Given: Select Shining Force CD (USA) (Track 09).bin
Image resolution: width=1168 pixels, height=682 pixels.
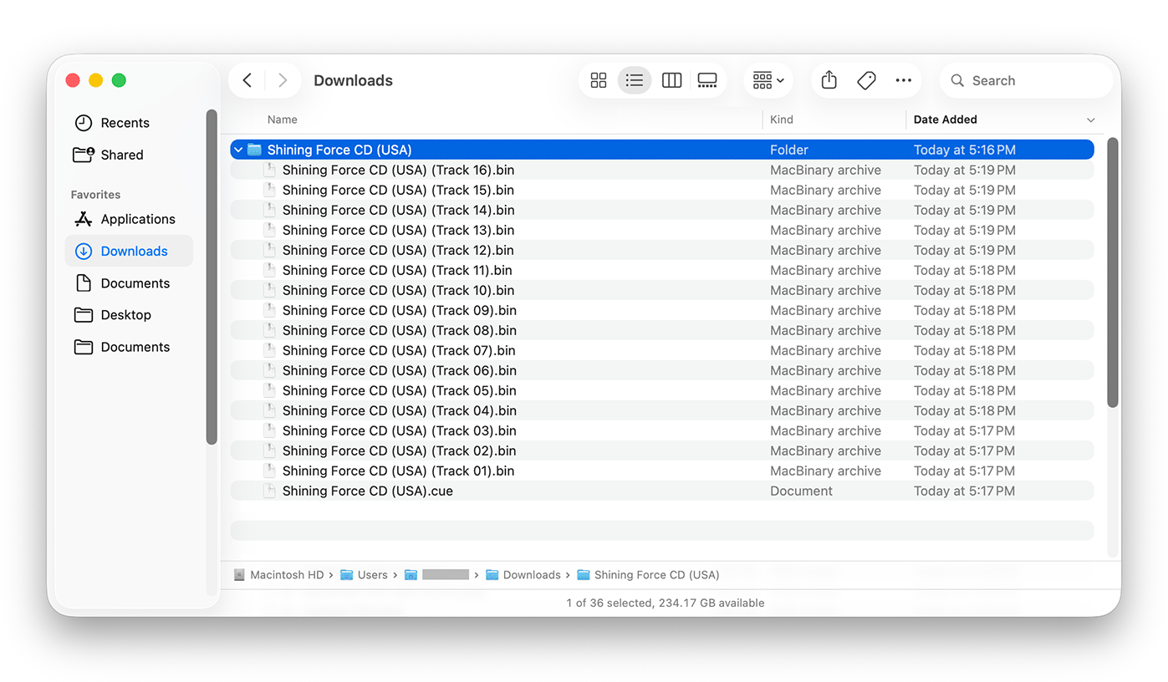Looking at the screenshot, I should tap(662, 310).
